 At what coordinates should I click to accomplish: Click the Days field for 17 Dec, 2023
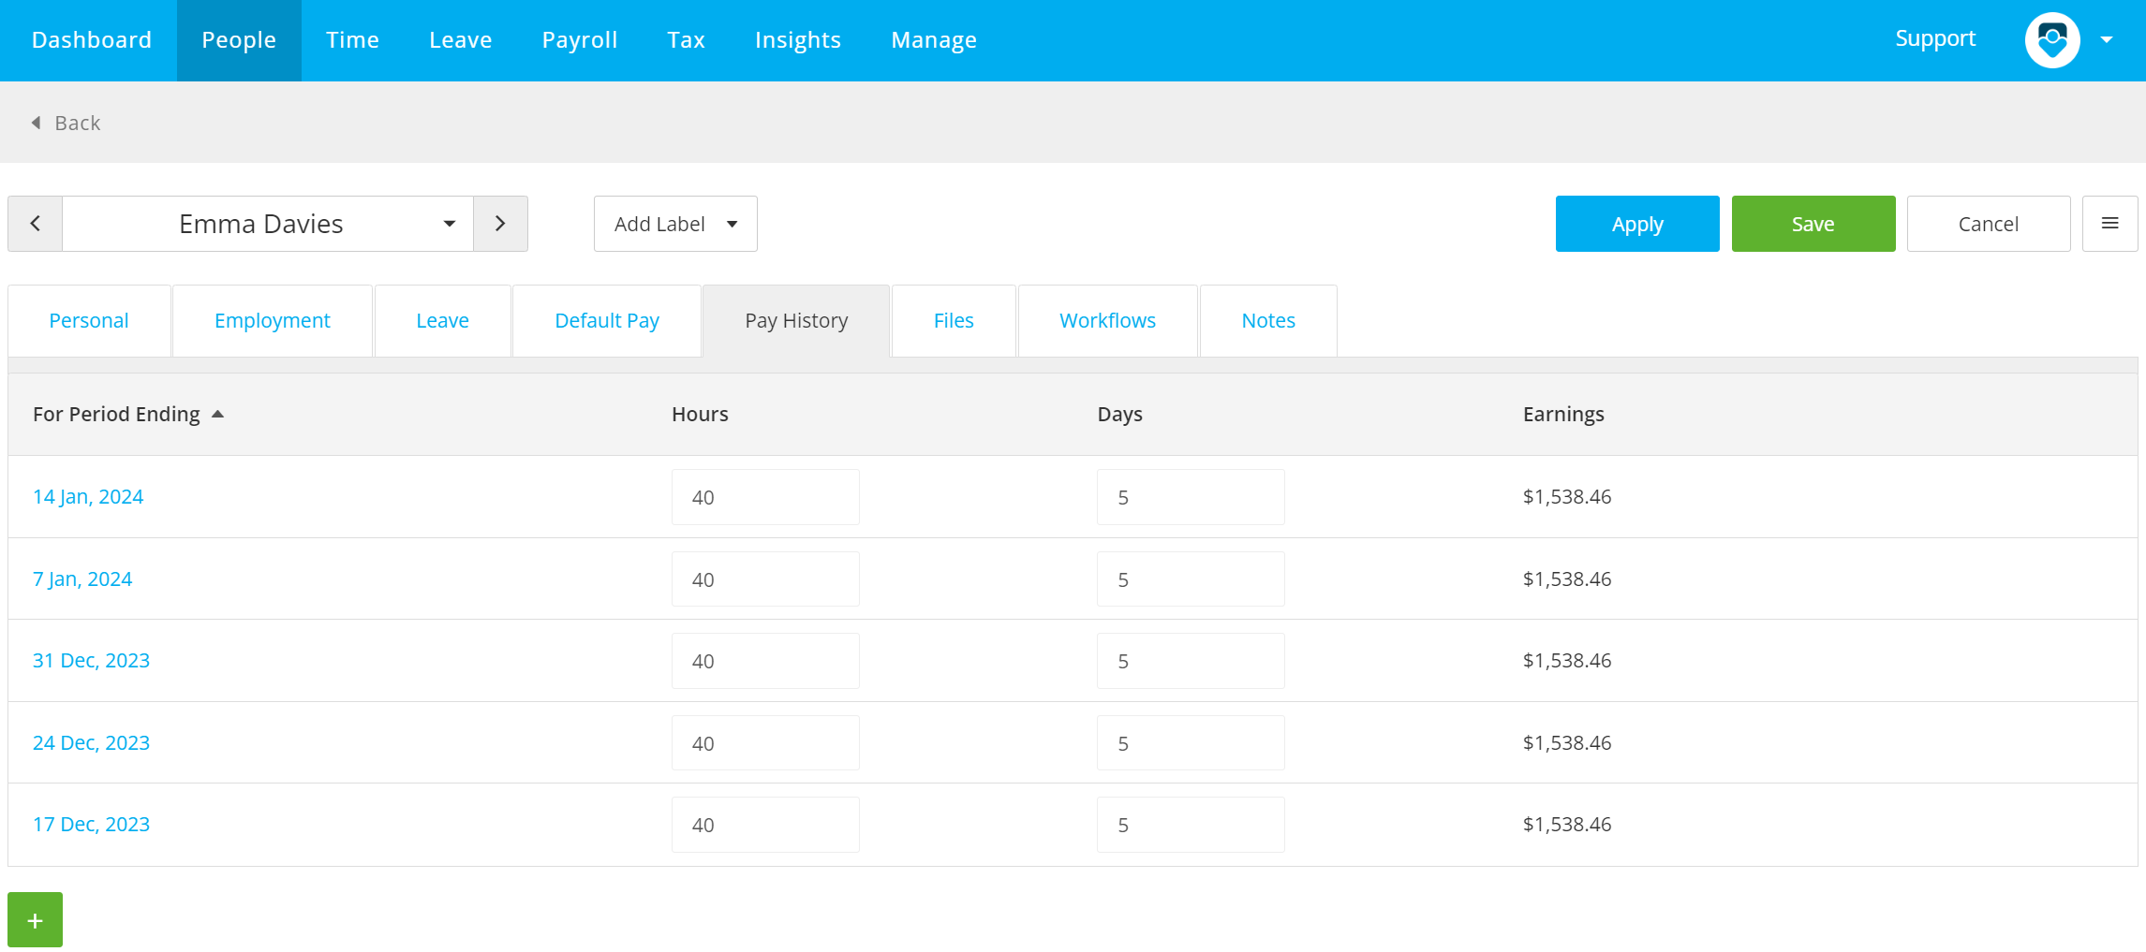pyautogui.click(x=1191, y=825)
